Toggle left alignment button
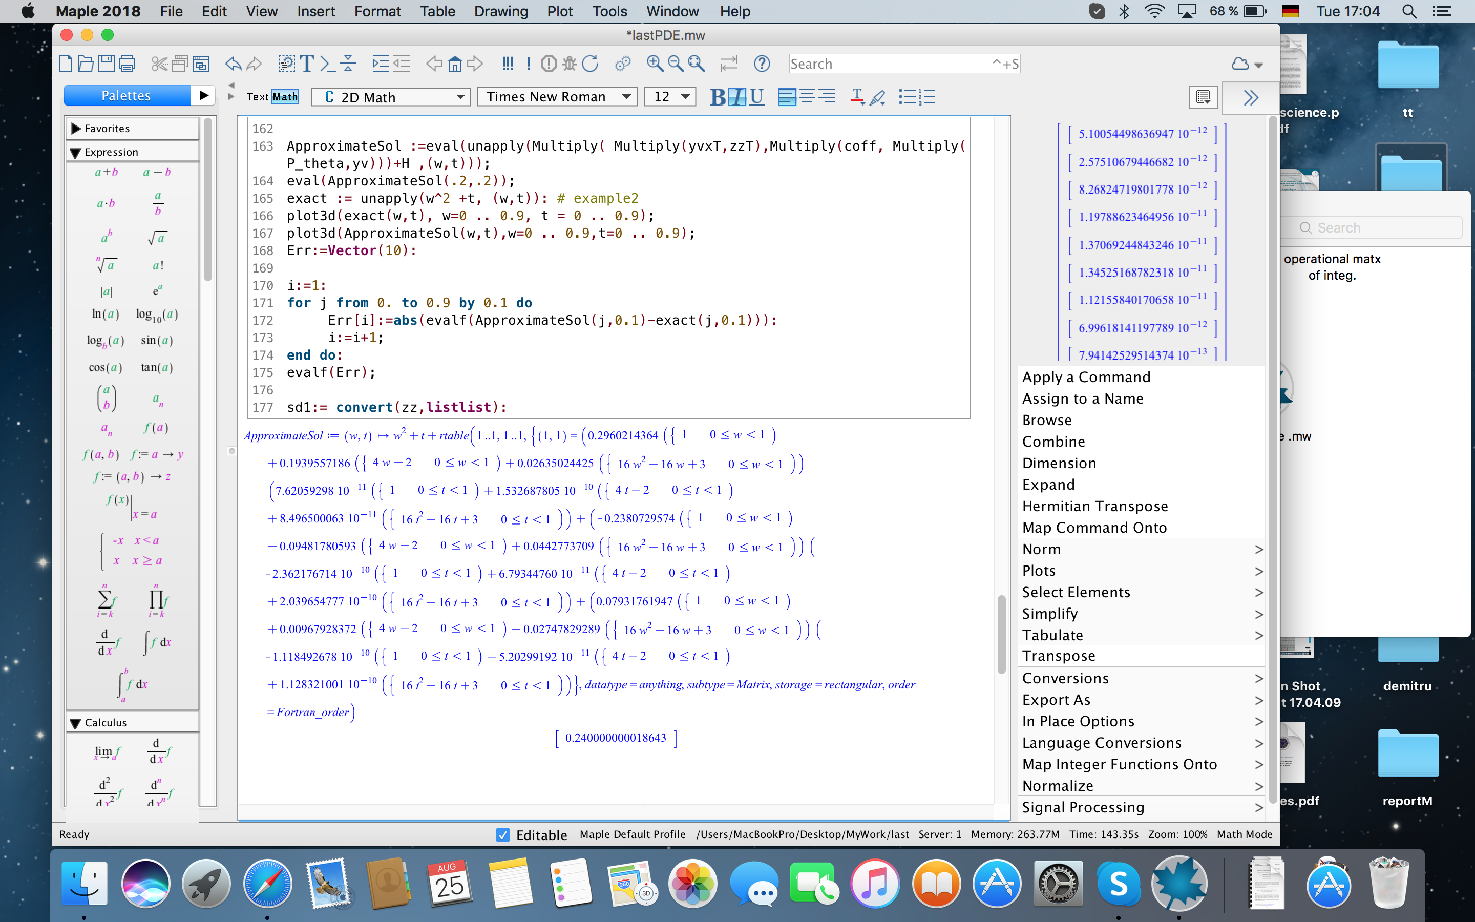The width and height of the screenshot is (1475, 922). [787, 97]
